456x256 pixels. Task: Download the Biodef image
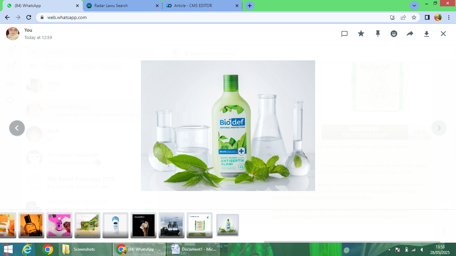tap(426, 34)
